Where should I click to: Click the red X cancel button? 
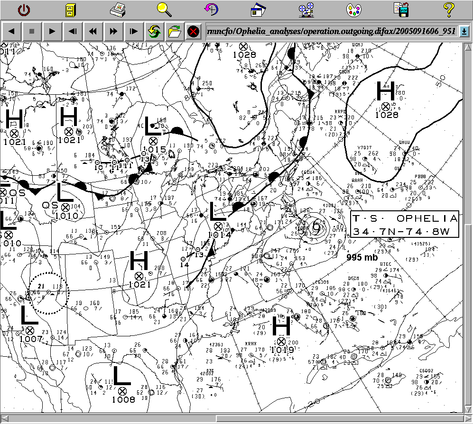click(x=193, y=31)
